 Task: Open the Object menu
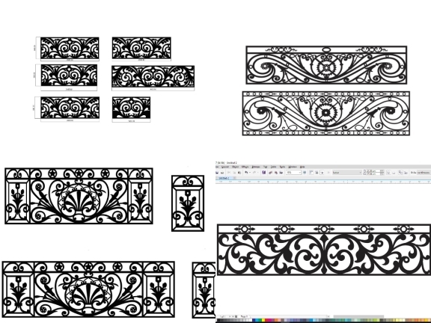coord(235,167)
